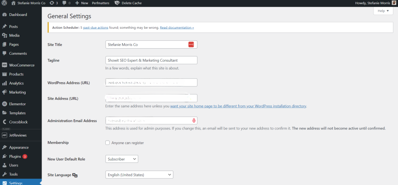Open the New menu label in admin bar
The width and height of the screenshot is (398, 185).
coord(84,3)
